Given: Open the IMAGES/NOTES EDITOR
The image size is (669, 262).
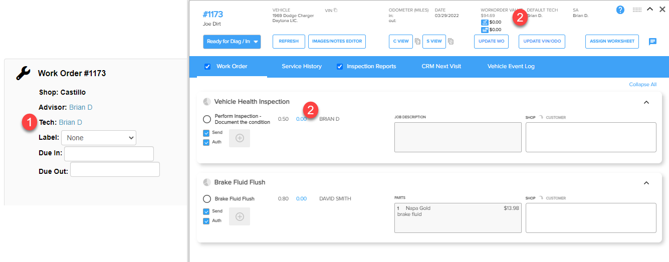Looking at the screenshot, I should (x=337, y=42).
